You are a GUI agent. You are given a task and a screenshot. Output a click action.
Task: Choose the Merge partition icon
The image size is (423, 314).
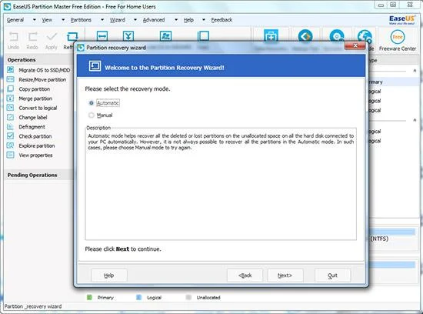10,99
